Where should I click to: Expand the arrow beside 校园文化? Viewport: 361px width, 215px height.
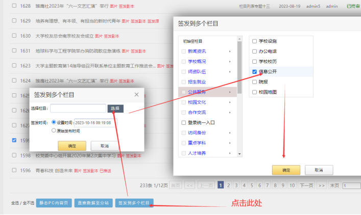230,102
